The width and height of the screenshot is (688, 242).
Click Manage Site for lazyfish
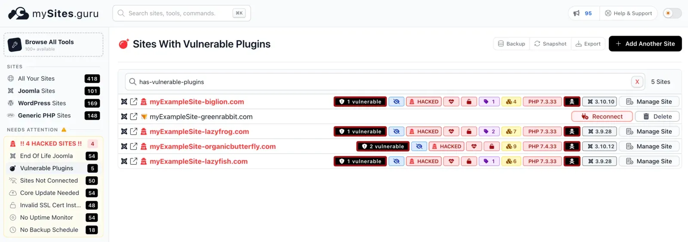[649, 161]
